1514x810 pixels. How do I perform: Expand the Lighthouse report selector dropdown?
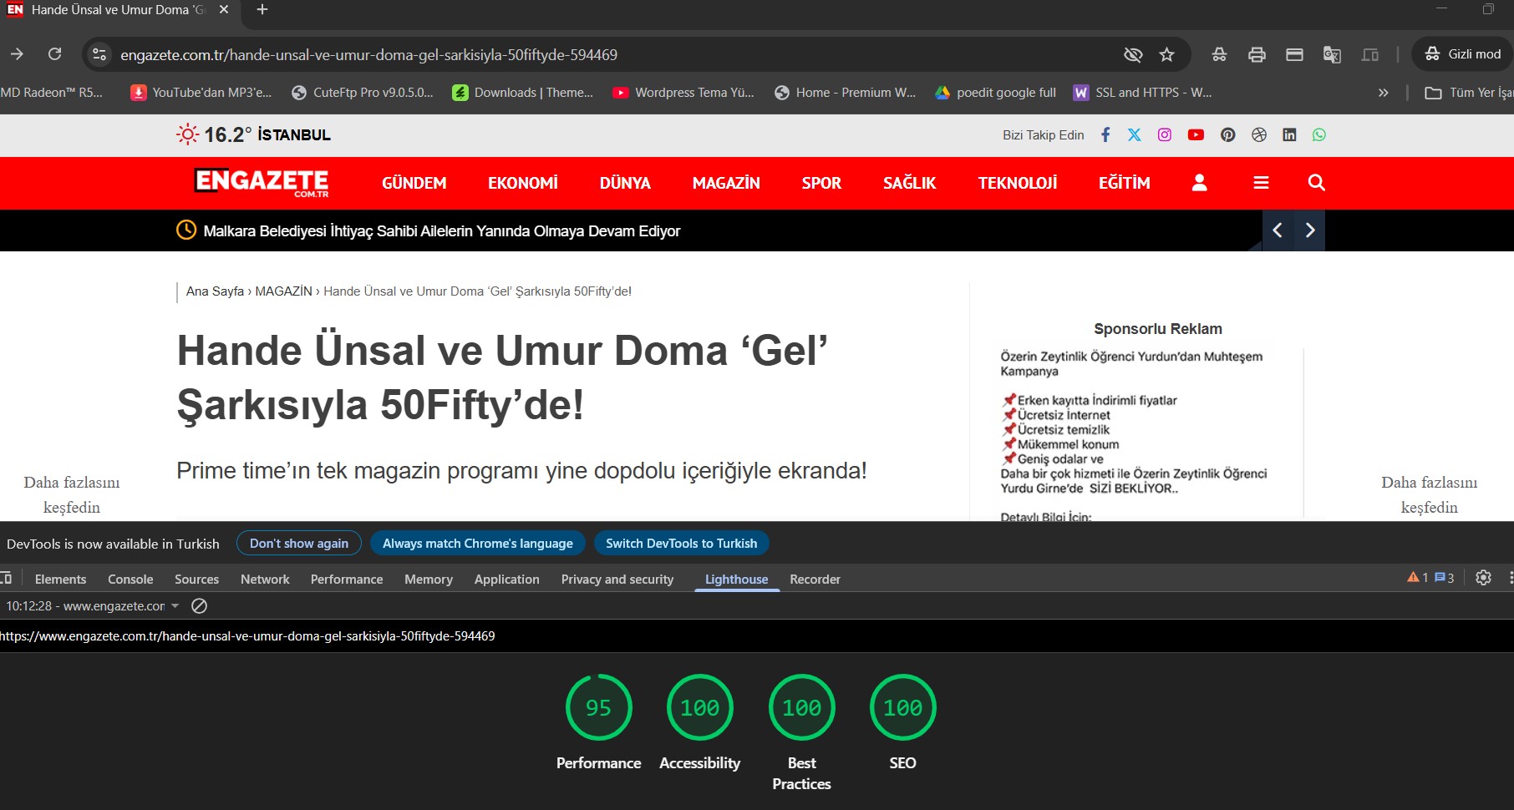175,606
